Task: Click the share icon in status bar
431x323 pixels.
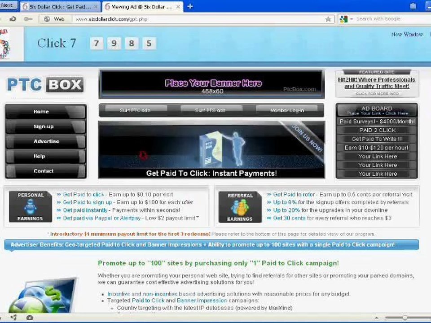Action: pyautogui.click(x=13, y=318)
